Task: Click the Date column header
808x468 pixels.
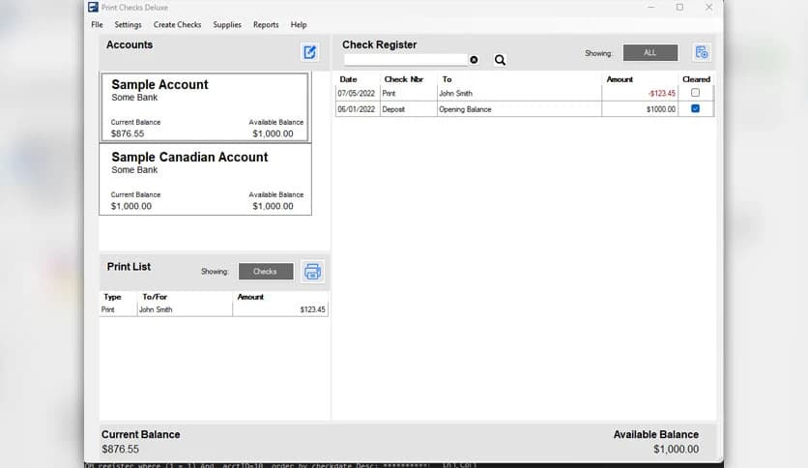Action: pos(348,79)
